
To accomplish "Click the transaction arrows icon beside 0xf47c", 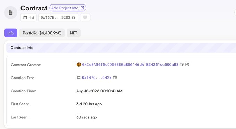I will 78,77.
